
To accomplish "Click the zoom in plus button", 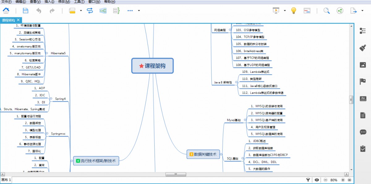I will click(343, 180).
